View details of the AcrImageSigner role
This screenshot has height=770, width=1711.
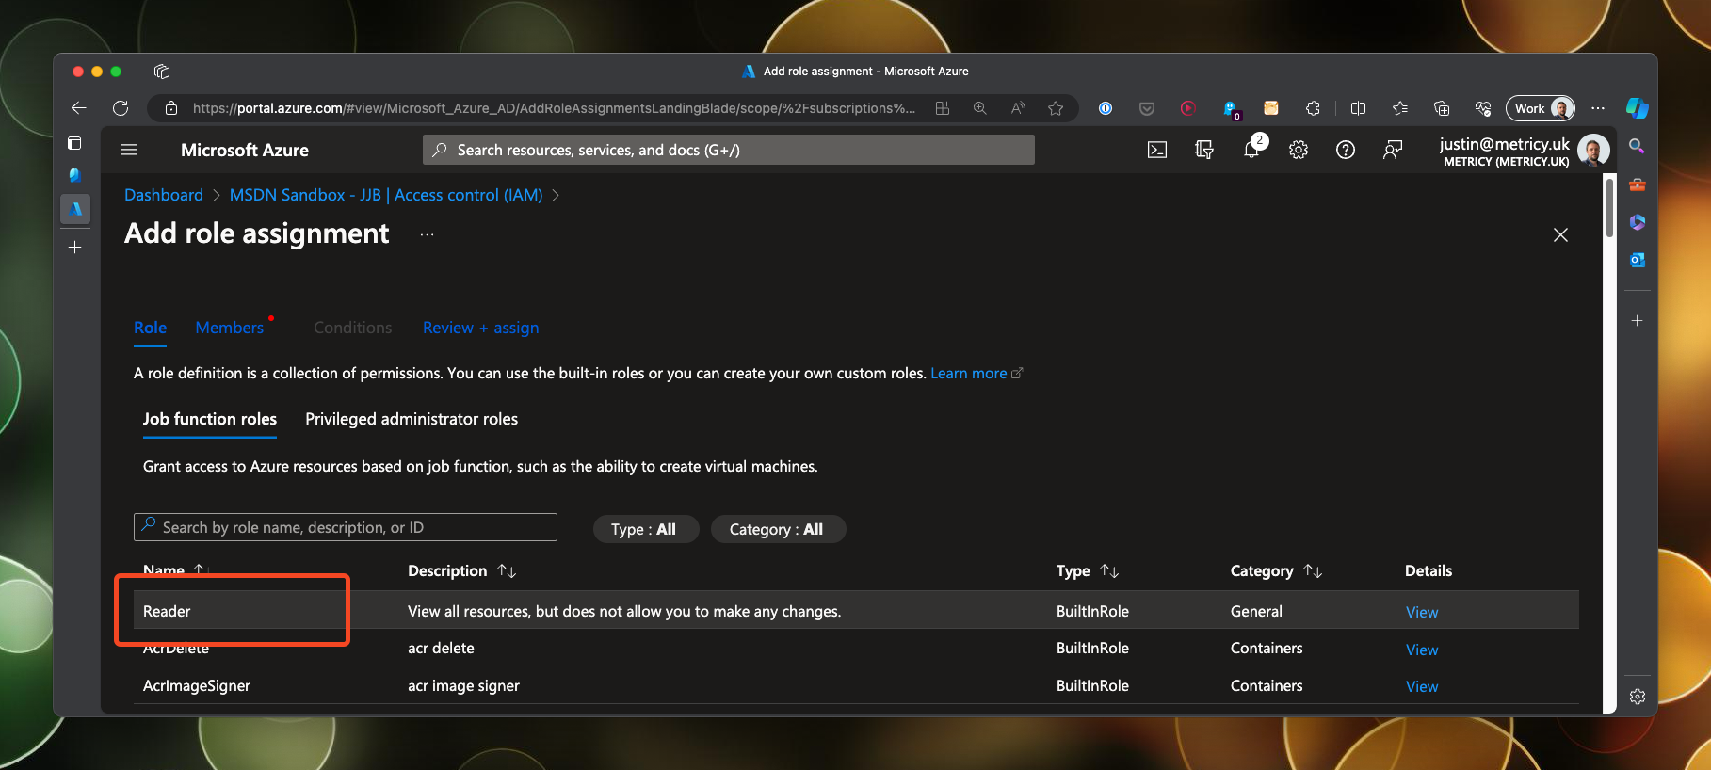point(1422,686)
